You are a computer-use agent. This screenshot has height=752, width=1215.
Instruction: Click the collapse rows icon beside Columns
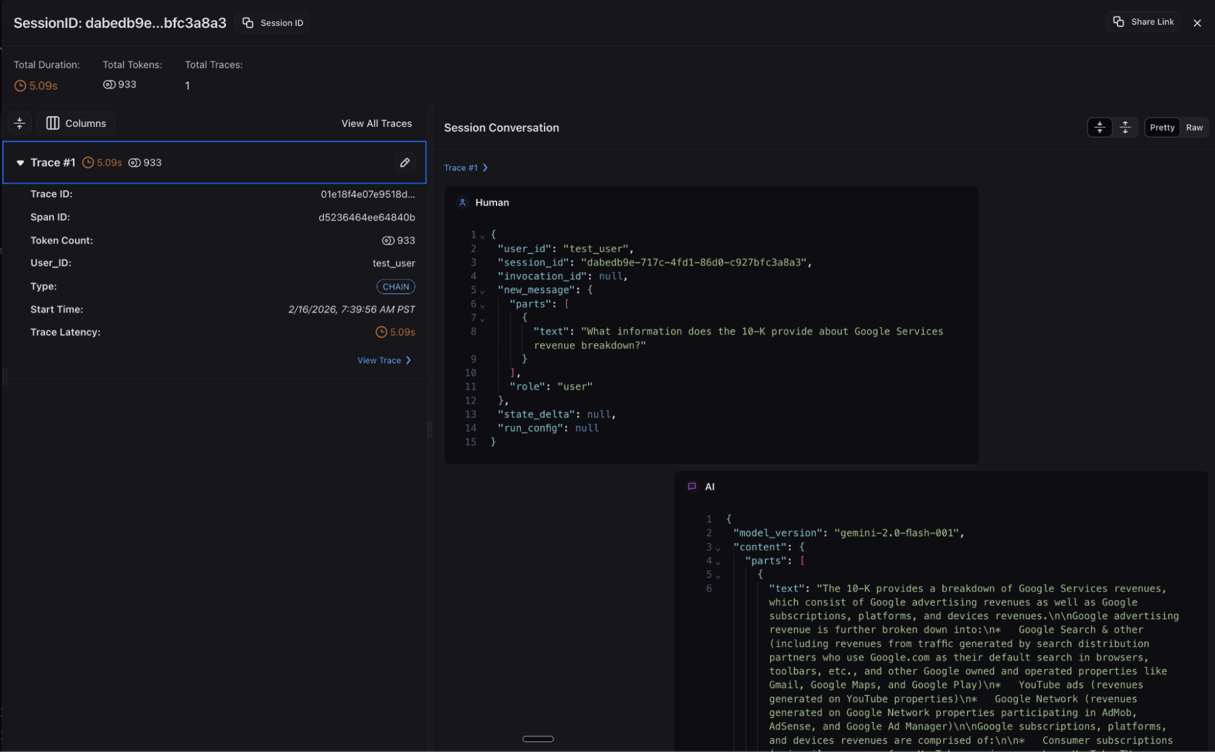(x=19, y=123)
